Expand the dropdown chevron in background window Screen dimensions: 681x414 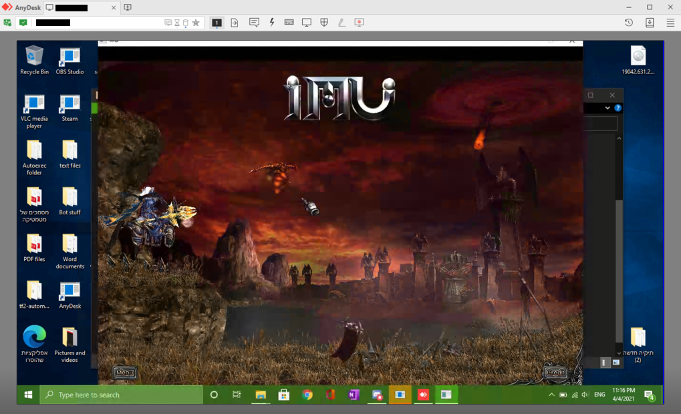pos(607,108)
